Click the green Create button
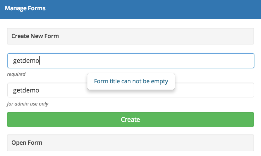Image resolution: width=261 pixels, height=156 pixels. [x=130, y=119]
